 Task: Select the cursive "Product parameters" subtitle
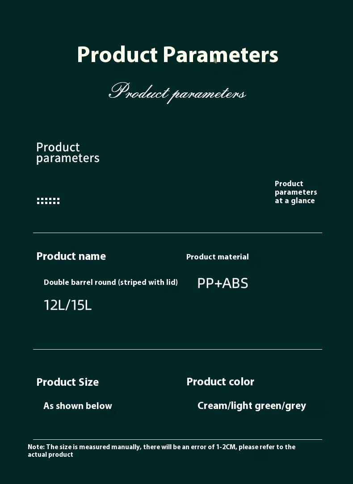[177, 92]
